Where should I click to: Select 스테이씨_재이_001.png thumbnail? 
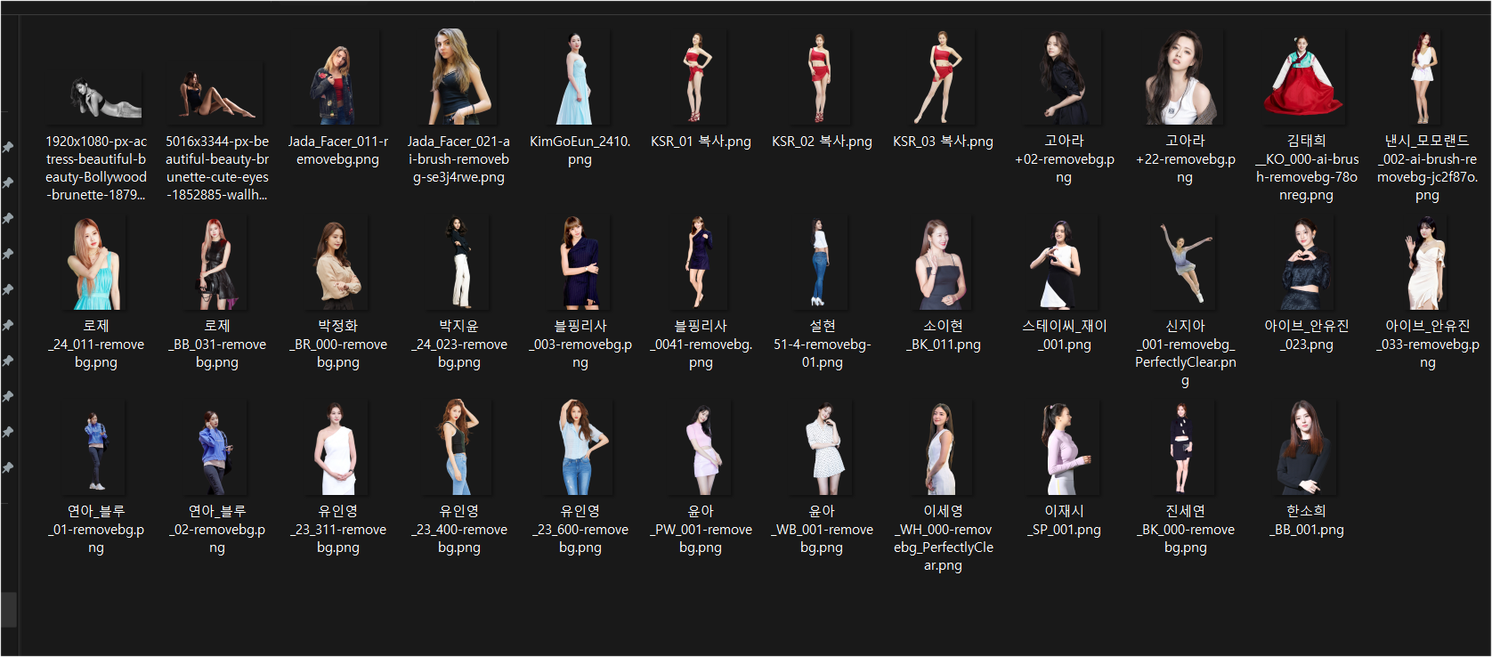pyautogui.click(x=1062, y=264)
